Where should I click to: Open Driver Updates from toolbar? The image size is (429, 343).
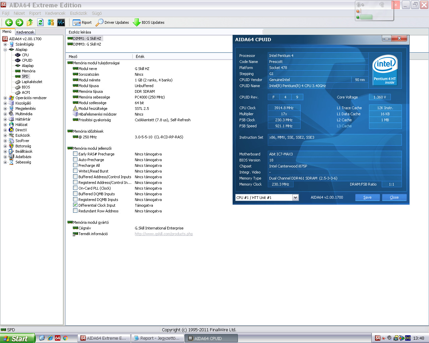point(112,22)
